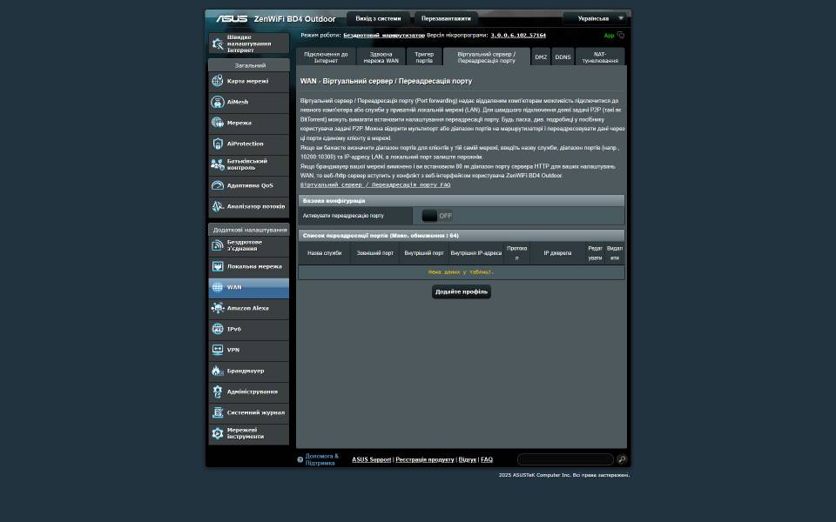Image resolution: width=836 pixels, height=522 pixels.
Task: Click the footer search input field
Action: (x=565, y=459)
